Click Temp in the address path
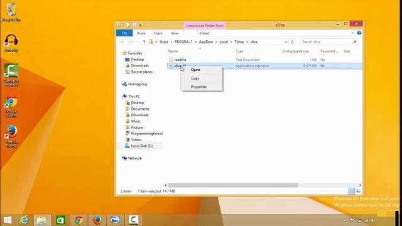This screenshot has width=402, height=226. 239,42
